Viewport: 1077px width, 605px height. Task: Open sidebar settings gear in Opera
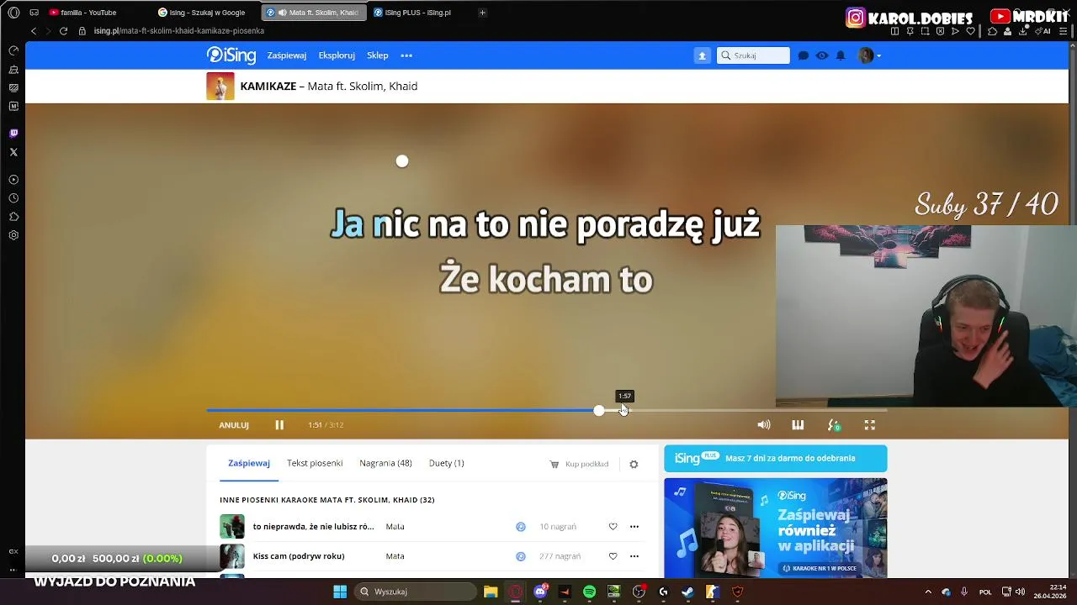coord(13,235)
